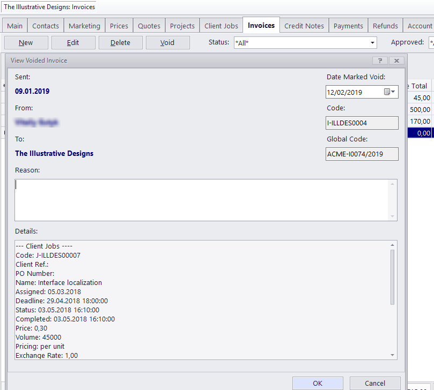Dismiss the dialog with Cancel
Viewport: 434px width, 390px height.
click(375, 383)
